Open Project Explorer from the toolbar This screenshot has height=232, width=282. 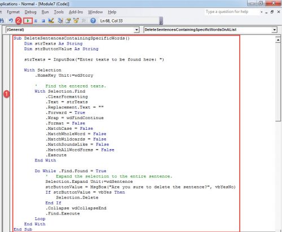(x=60, y=20)
